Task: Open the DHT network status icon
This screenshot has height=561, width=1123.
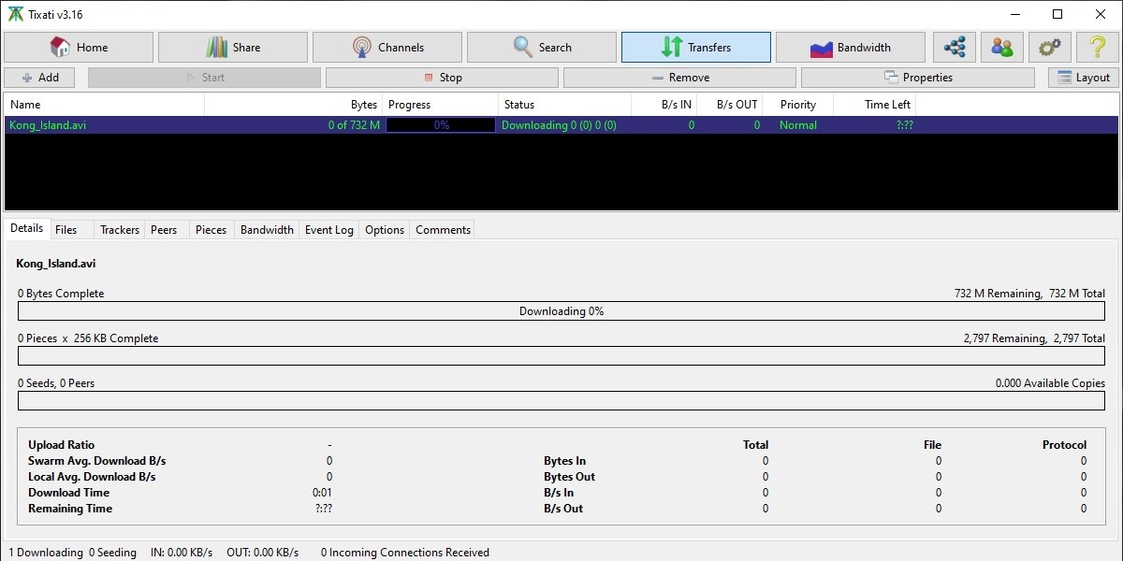Action: coord(955,47)
